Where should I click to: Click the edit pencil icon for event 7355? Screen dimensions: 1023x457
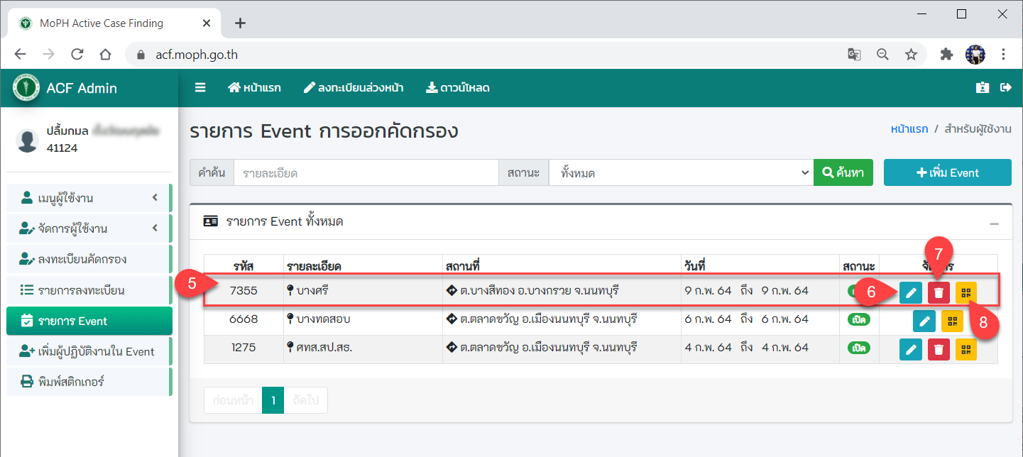910,293
